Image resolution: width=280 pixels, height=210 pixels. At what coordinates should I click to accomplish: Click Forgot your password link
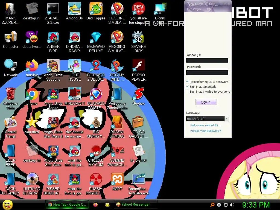[206, 131]
